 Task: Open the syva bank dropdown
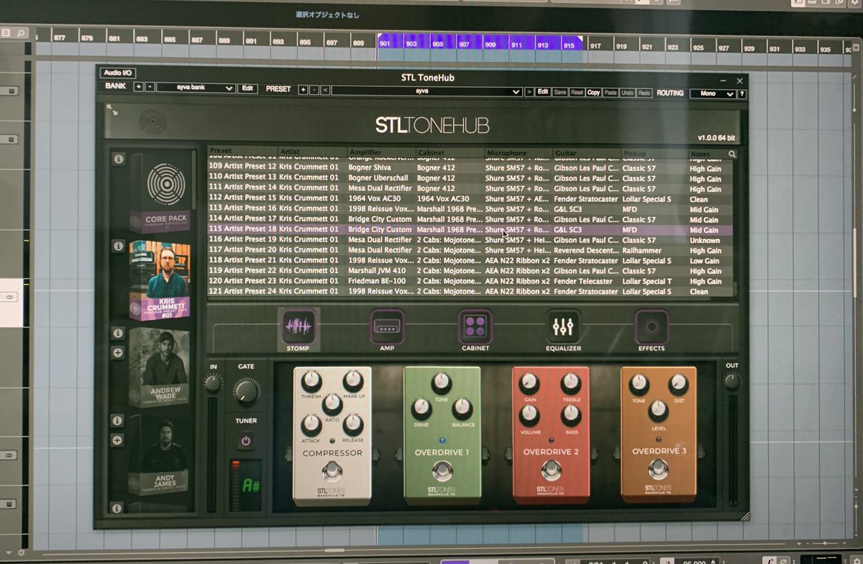tap(196, 88)
